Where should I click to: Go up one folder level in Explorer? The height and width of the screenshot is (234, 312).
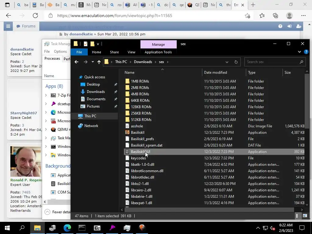coord(99,62)
